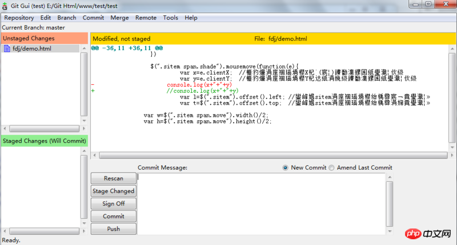Minimize the Git Gui window
Image resolution: width=457 pixels, height=245 pixels.
point(415,4)
